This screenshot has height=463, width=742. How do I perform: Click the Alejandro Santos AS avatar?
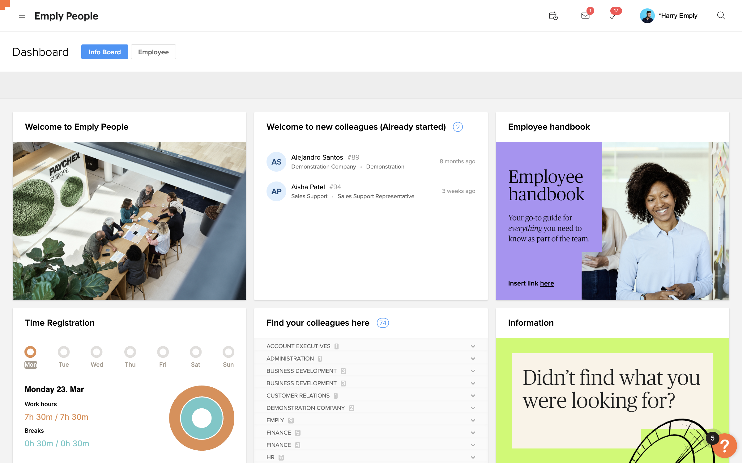pos(276,162)
